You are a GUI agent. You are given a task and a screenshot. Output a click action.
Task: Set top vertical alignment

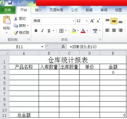pos(107,20)
